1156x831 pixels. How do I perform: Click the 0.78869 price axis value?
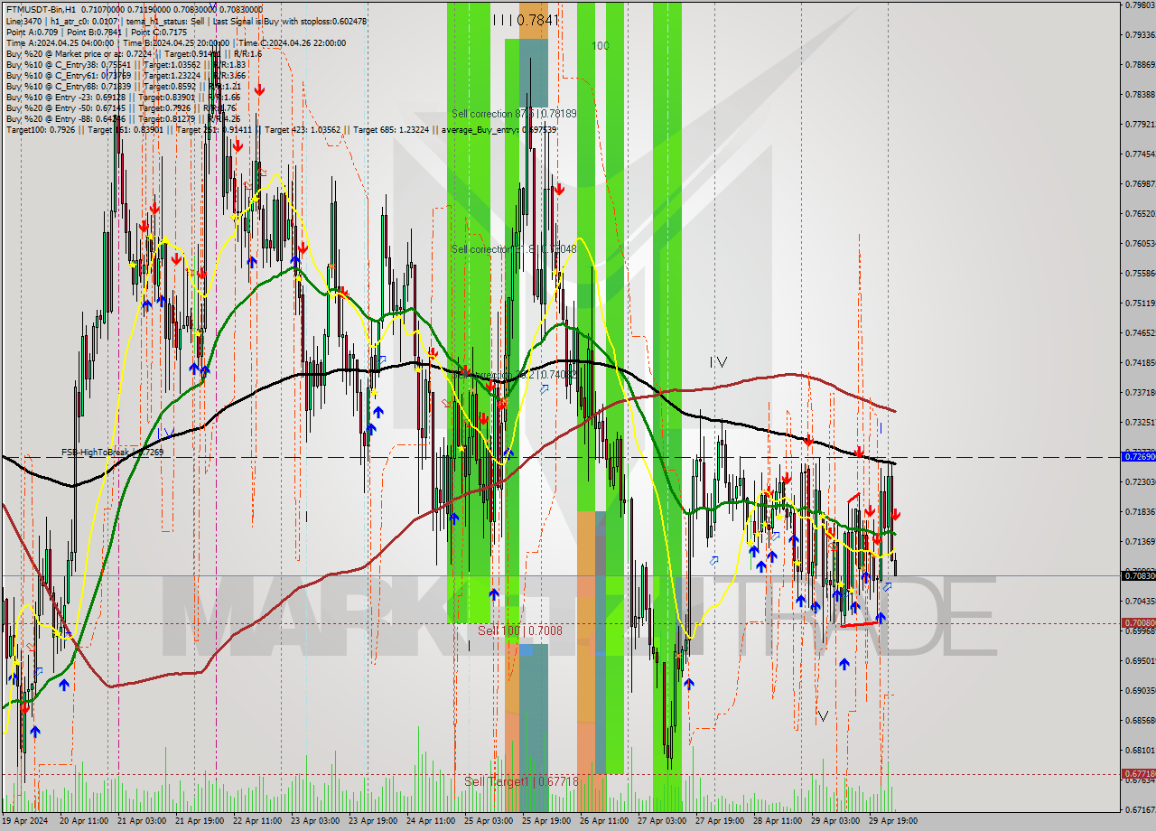click(1140, 65)
